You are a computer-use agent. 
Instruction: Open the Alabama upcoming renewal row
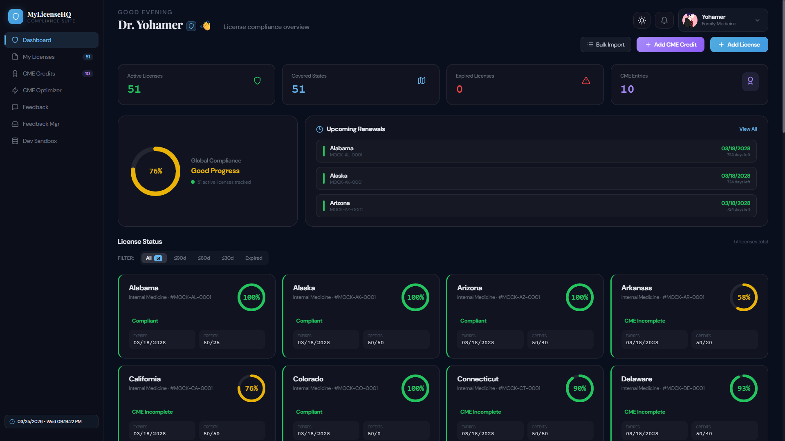tap(536, 151)
